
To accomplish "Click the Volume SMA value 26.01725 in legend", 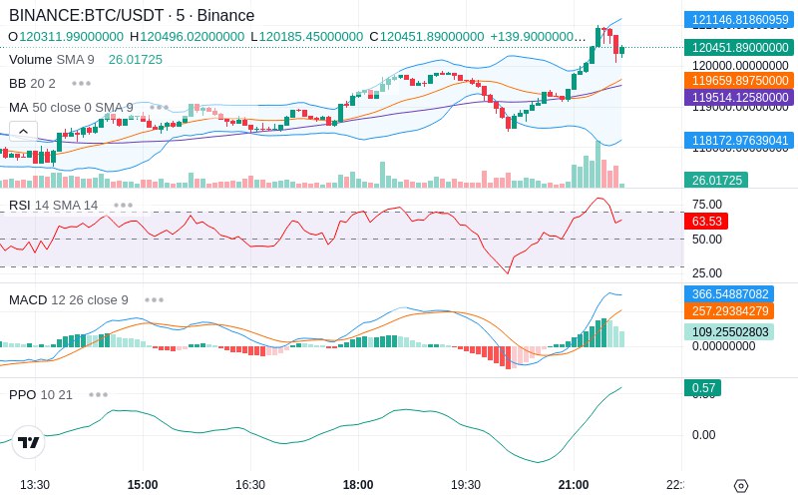I will (136, 60).
